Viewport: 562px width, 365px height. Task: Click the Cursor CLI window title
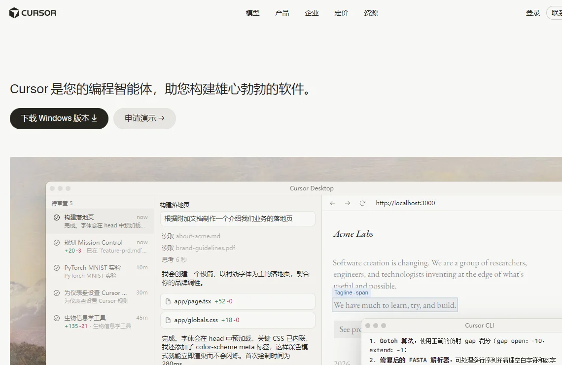(479, 325)
